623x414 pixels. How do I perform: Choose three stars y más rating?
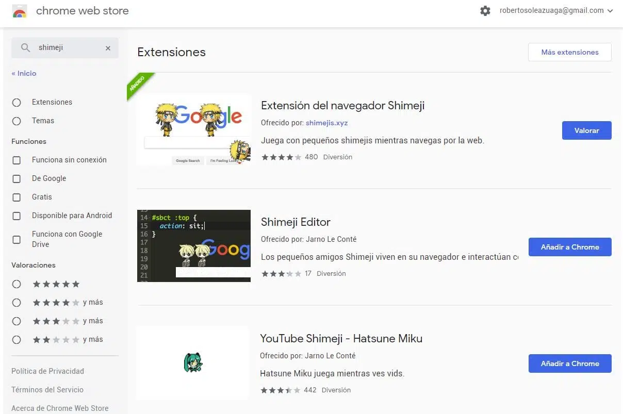tap(17, 321)
